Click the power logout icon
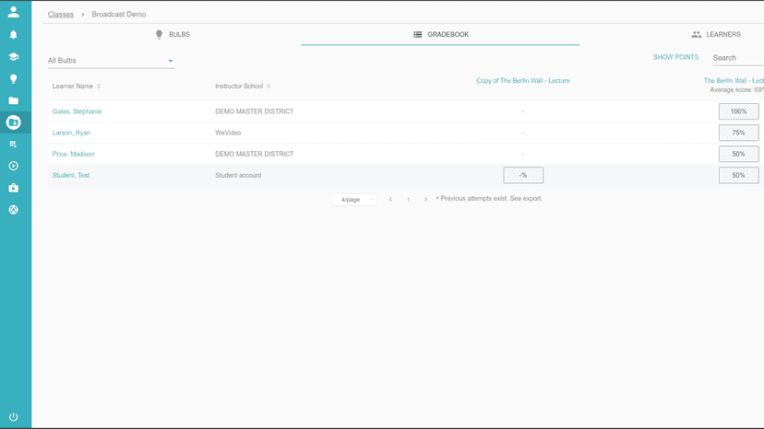Image resolution: width=764 pixels, height=429 pixels. pyautogui.click(x=13, y=417)
